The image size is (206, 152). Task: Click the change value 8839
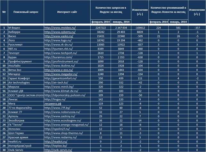point(140,32)
